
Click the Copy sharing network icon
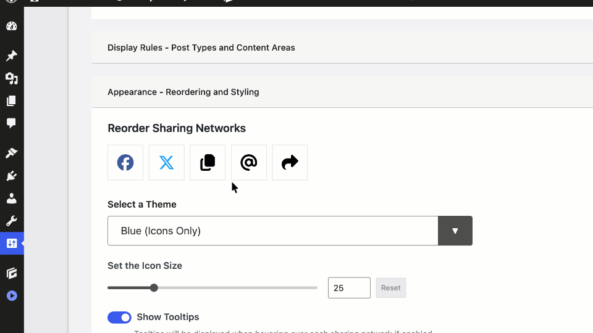point(208,163)
